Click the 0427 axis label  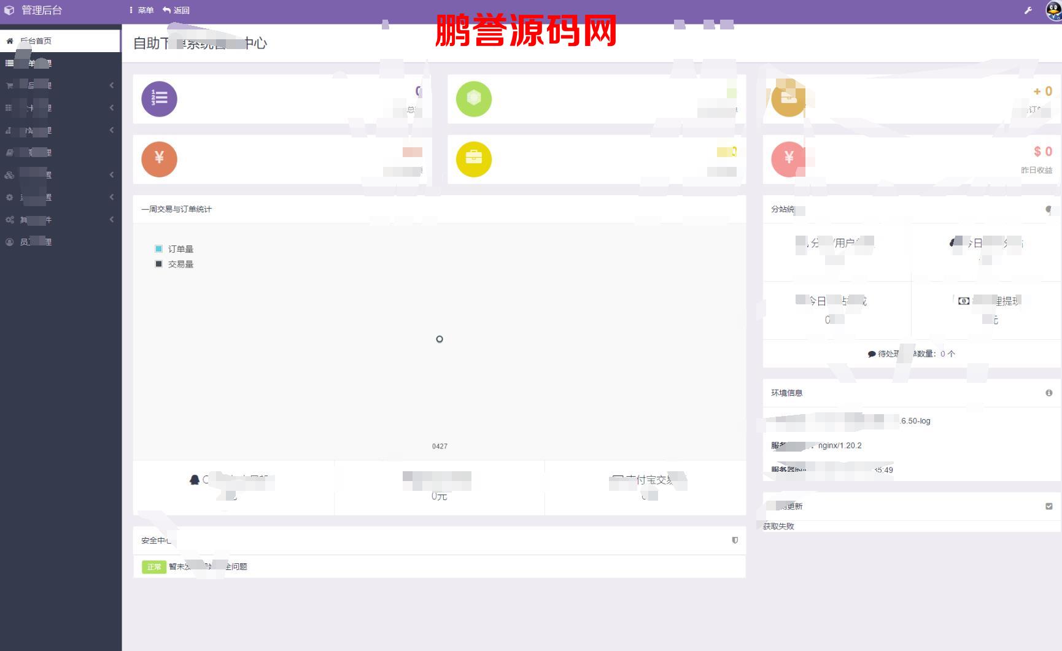[x=440, y=446]
